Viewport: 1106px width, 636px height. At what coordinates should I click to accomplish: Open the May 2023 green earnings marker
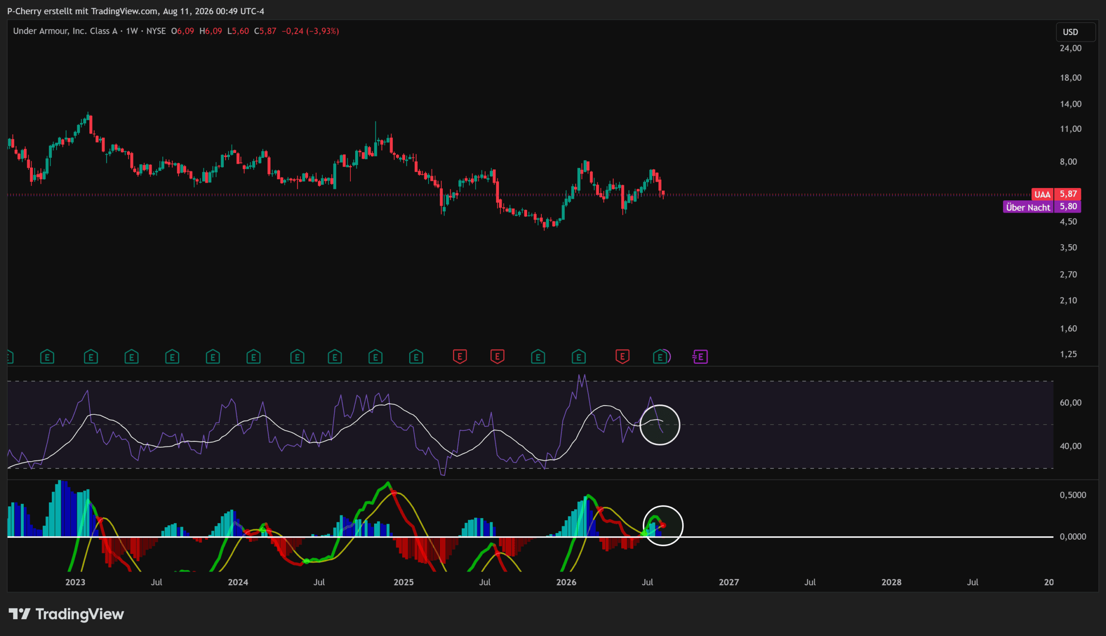click(x=131, y=357)
